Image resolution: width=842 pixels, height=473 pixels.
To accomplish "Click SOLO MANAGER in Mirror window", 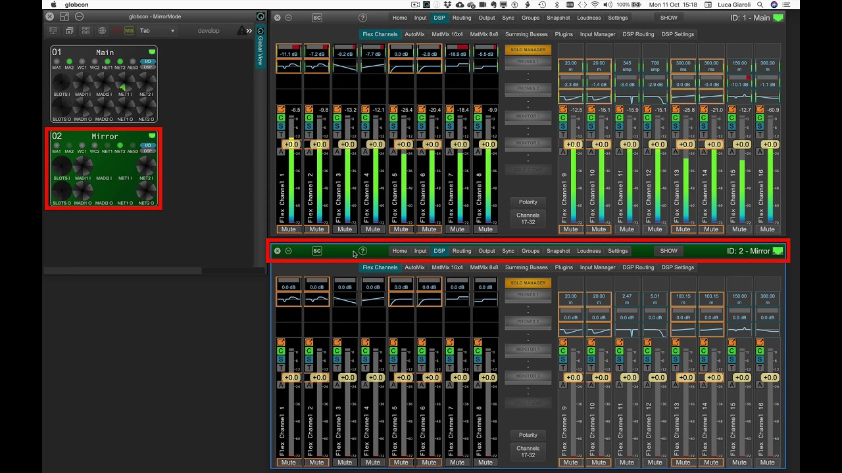I will click(x=528, y=283).
